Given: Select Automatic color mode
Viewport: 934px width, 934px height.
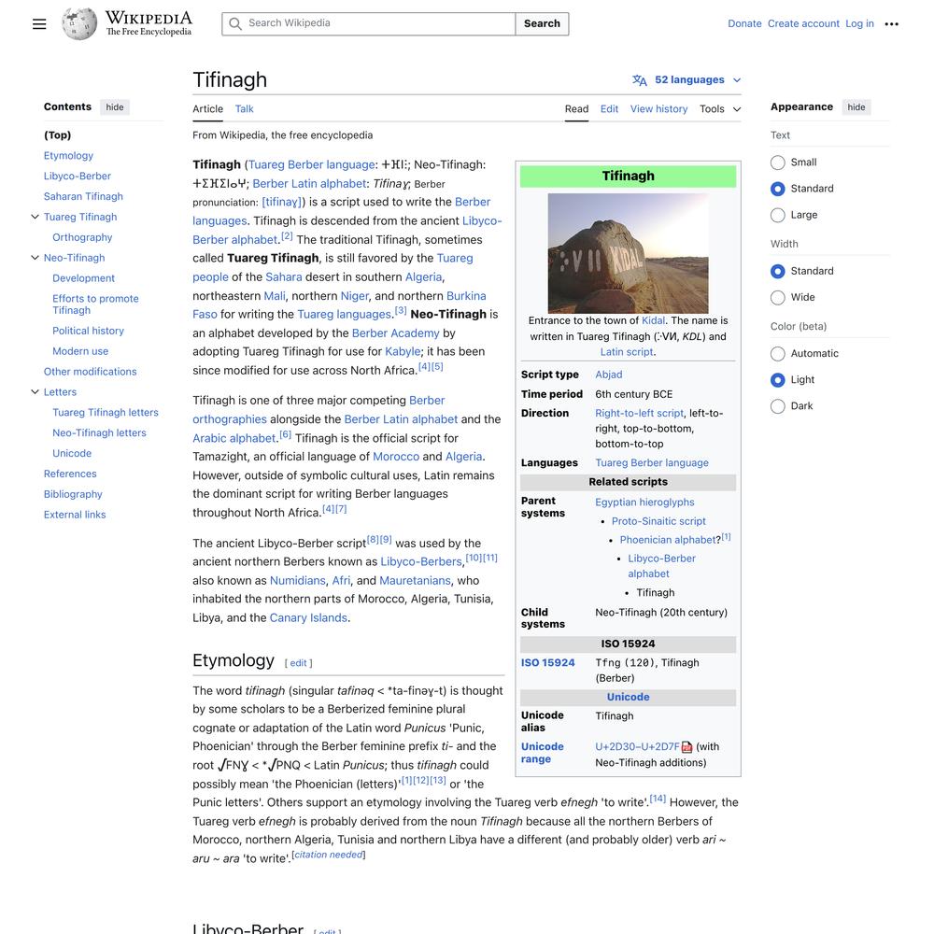Looking at the screenshot, I should 777,354.
